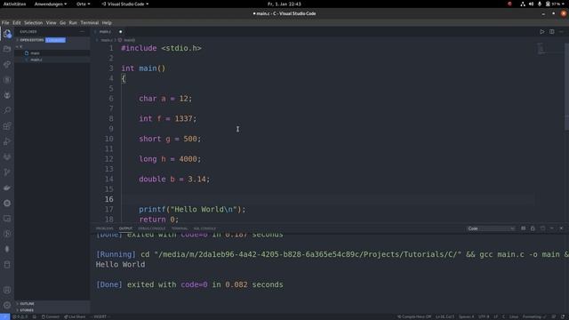569x320 pixels.
Task: Open the Orte places menu
Action: (83, 4)
